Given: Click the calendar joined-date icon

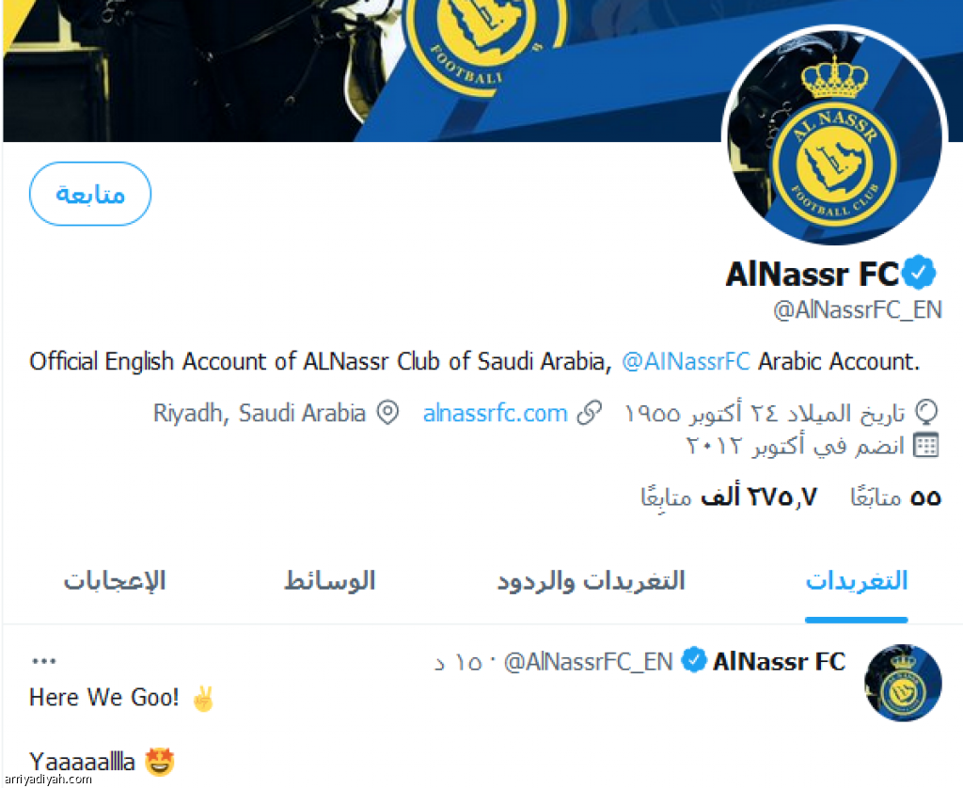Looking at the screenshot, I should pos(926,446).
